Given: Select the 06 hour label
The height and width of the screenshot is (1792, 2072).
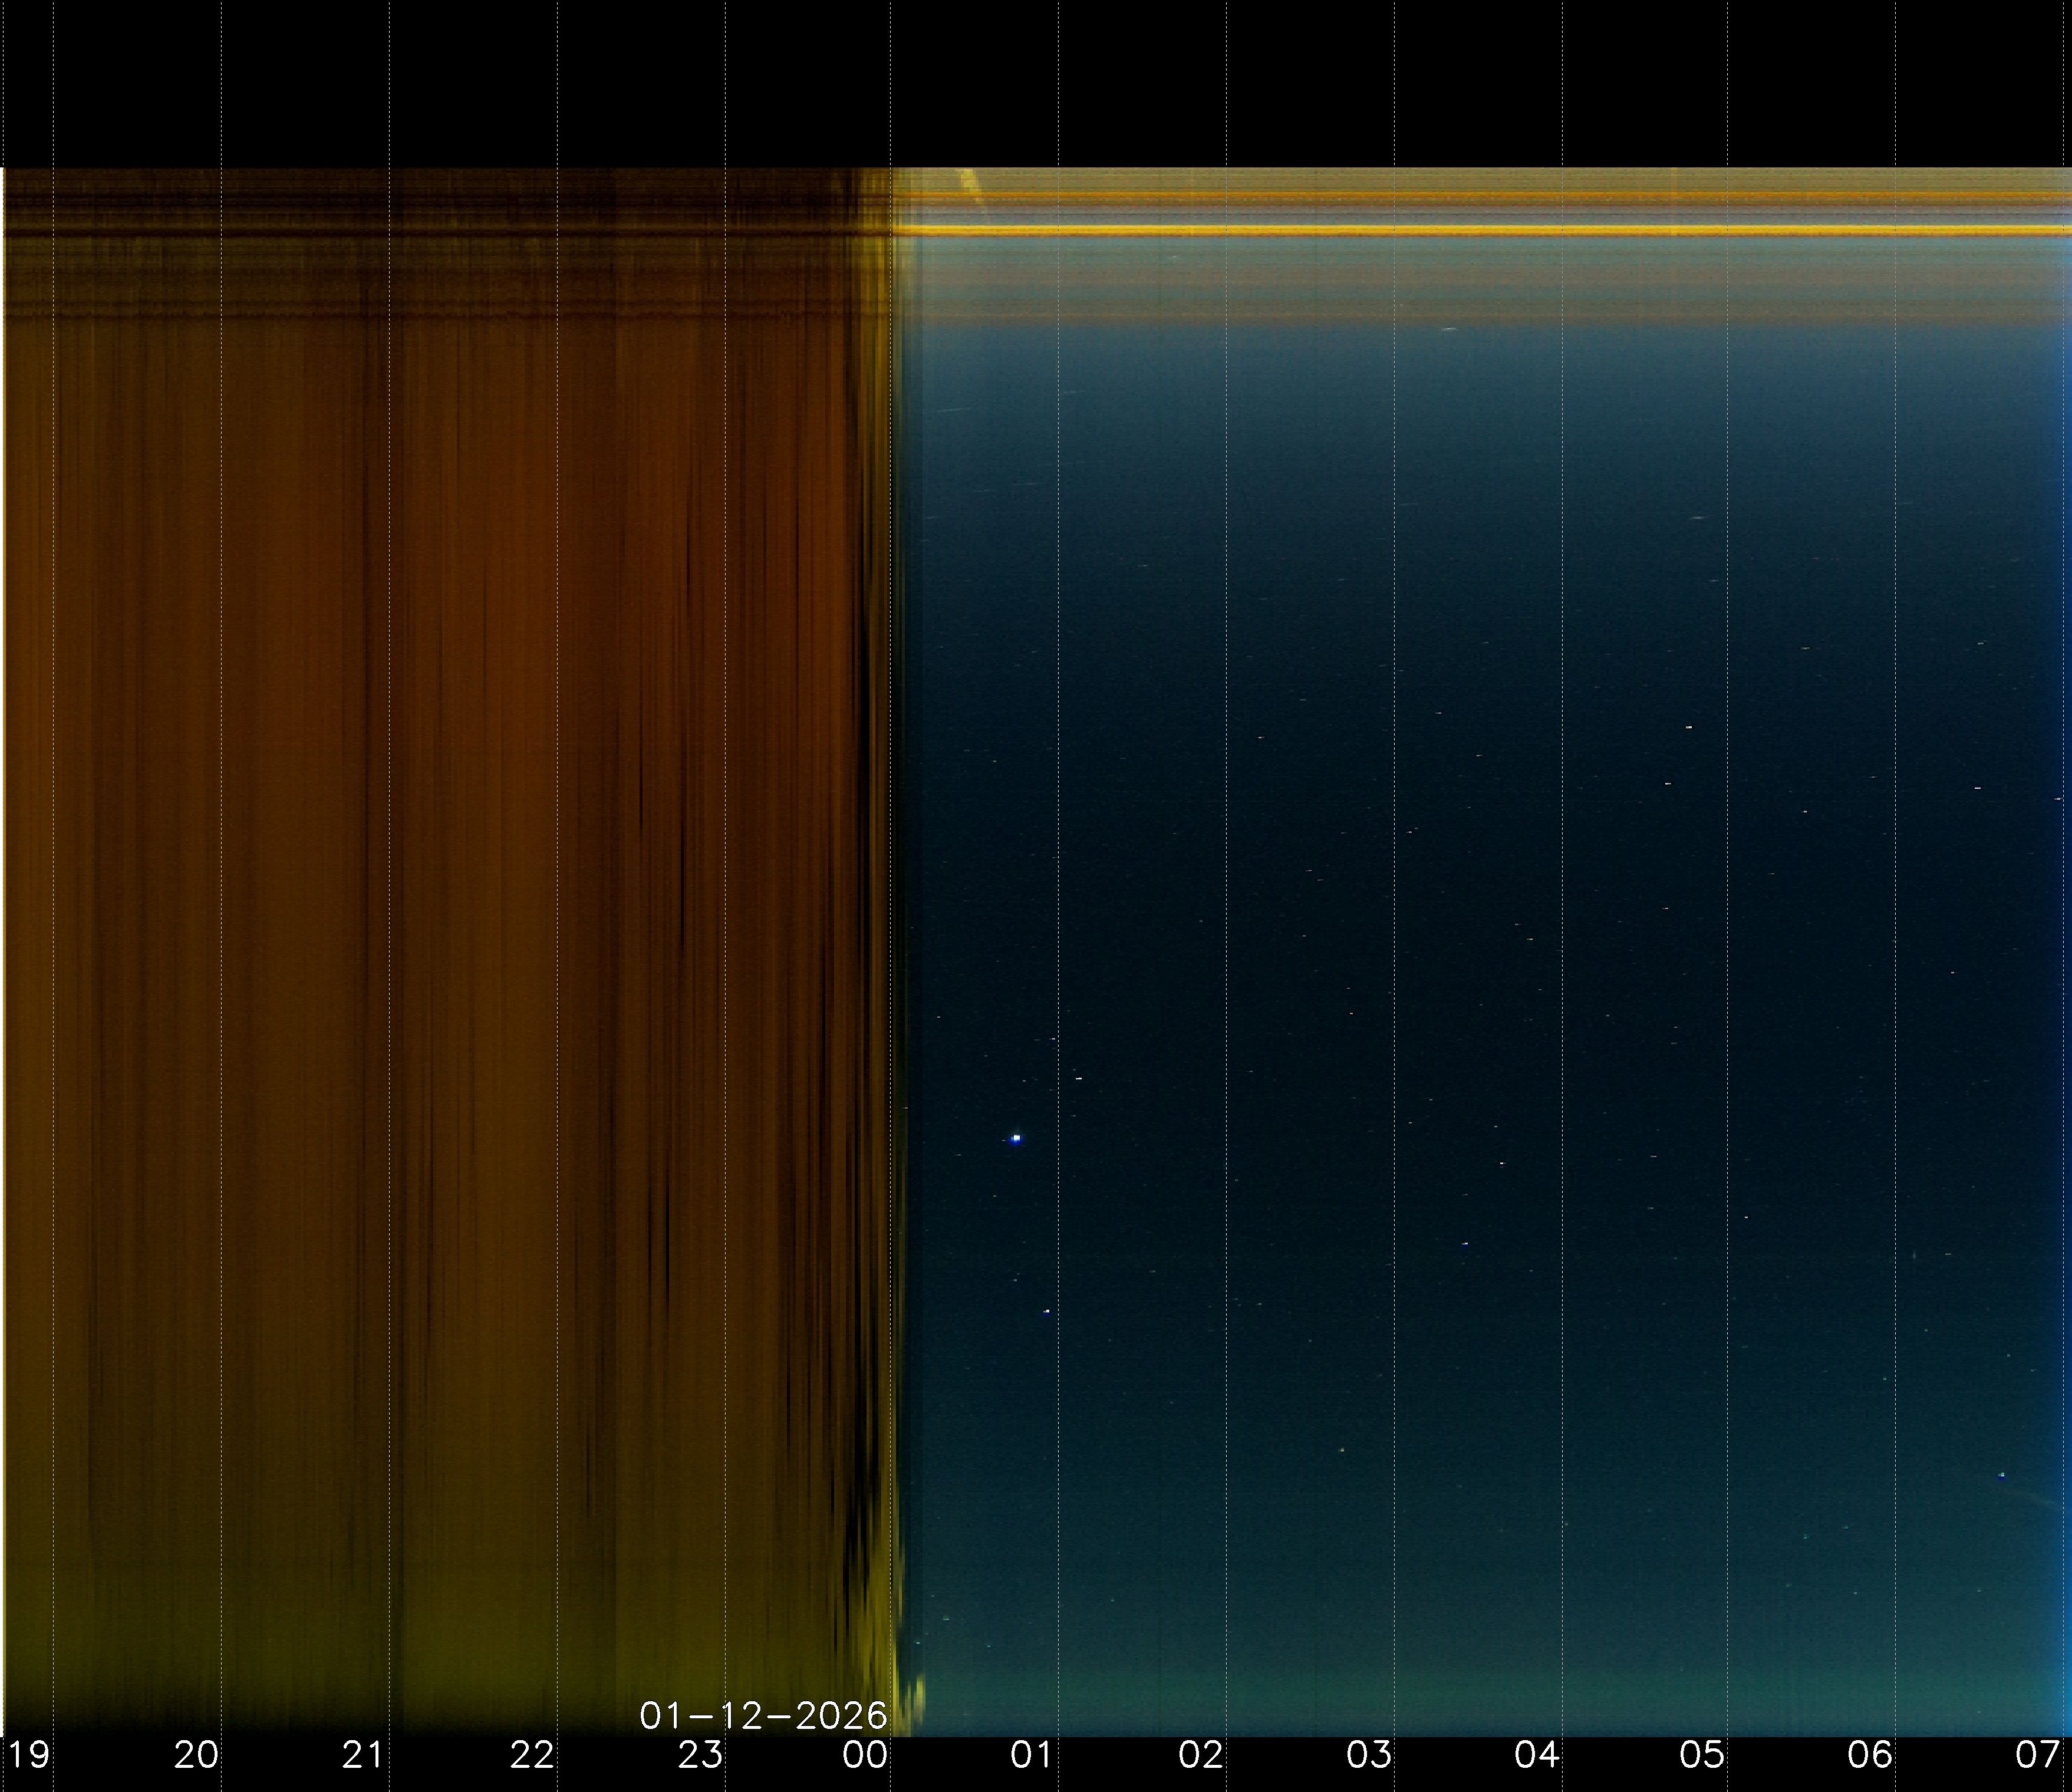Looking at the screenshot, I should pos(1870,1755).
